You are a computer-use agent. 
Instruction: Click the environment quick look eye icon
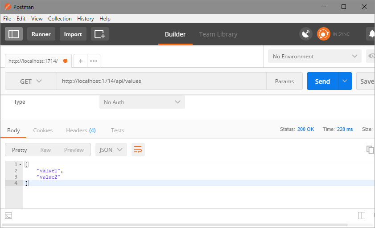371,56
